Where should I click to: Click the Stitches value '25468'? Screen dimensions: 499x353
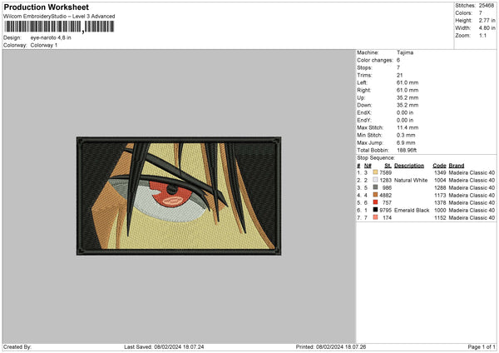(x=487, y=6)
